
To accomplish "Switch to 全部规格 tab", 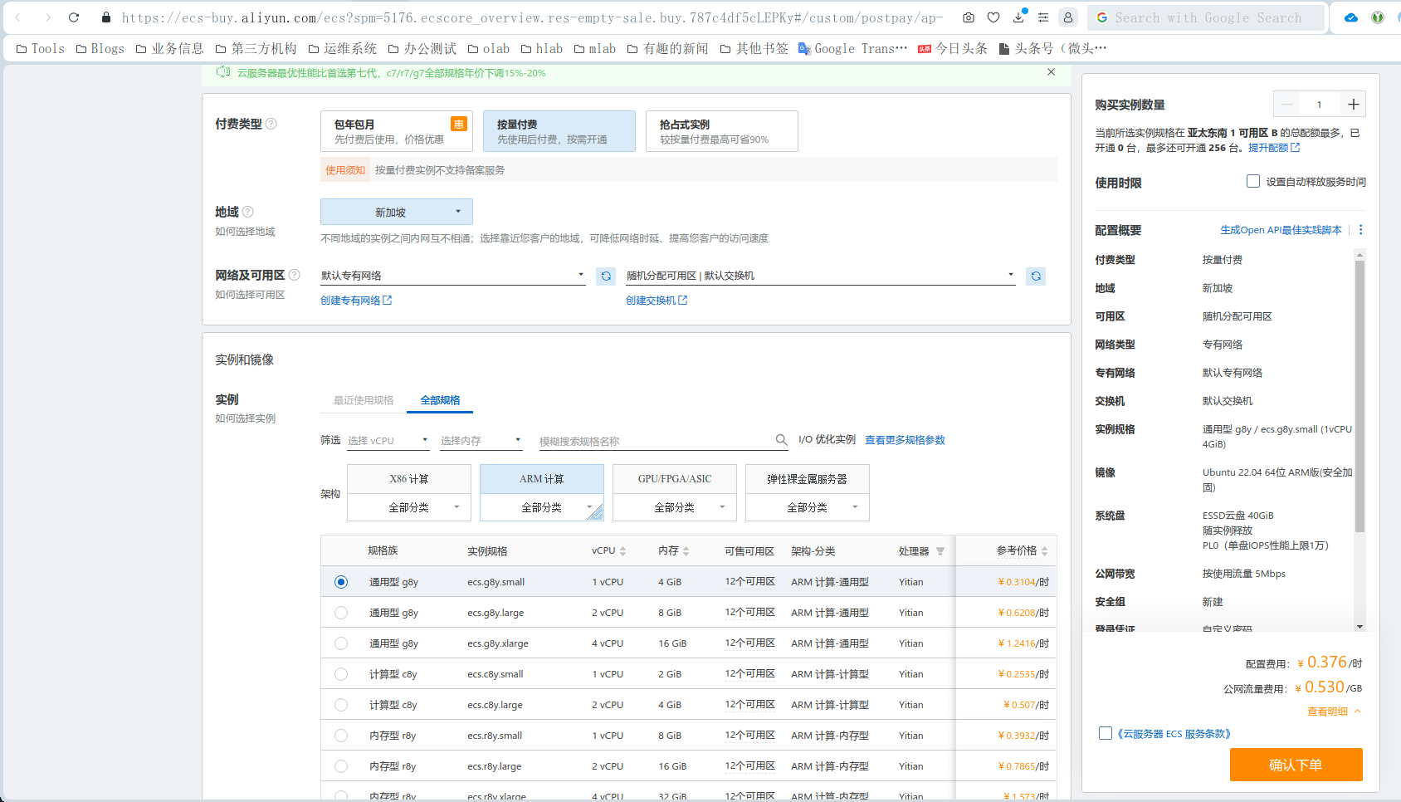I will point(440,400).
